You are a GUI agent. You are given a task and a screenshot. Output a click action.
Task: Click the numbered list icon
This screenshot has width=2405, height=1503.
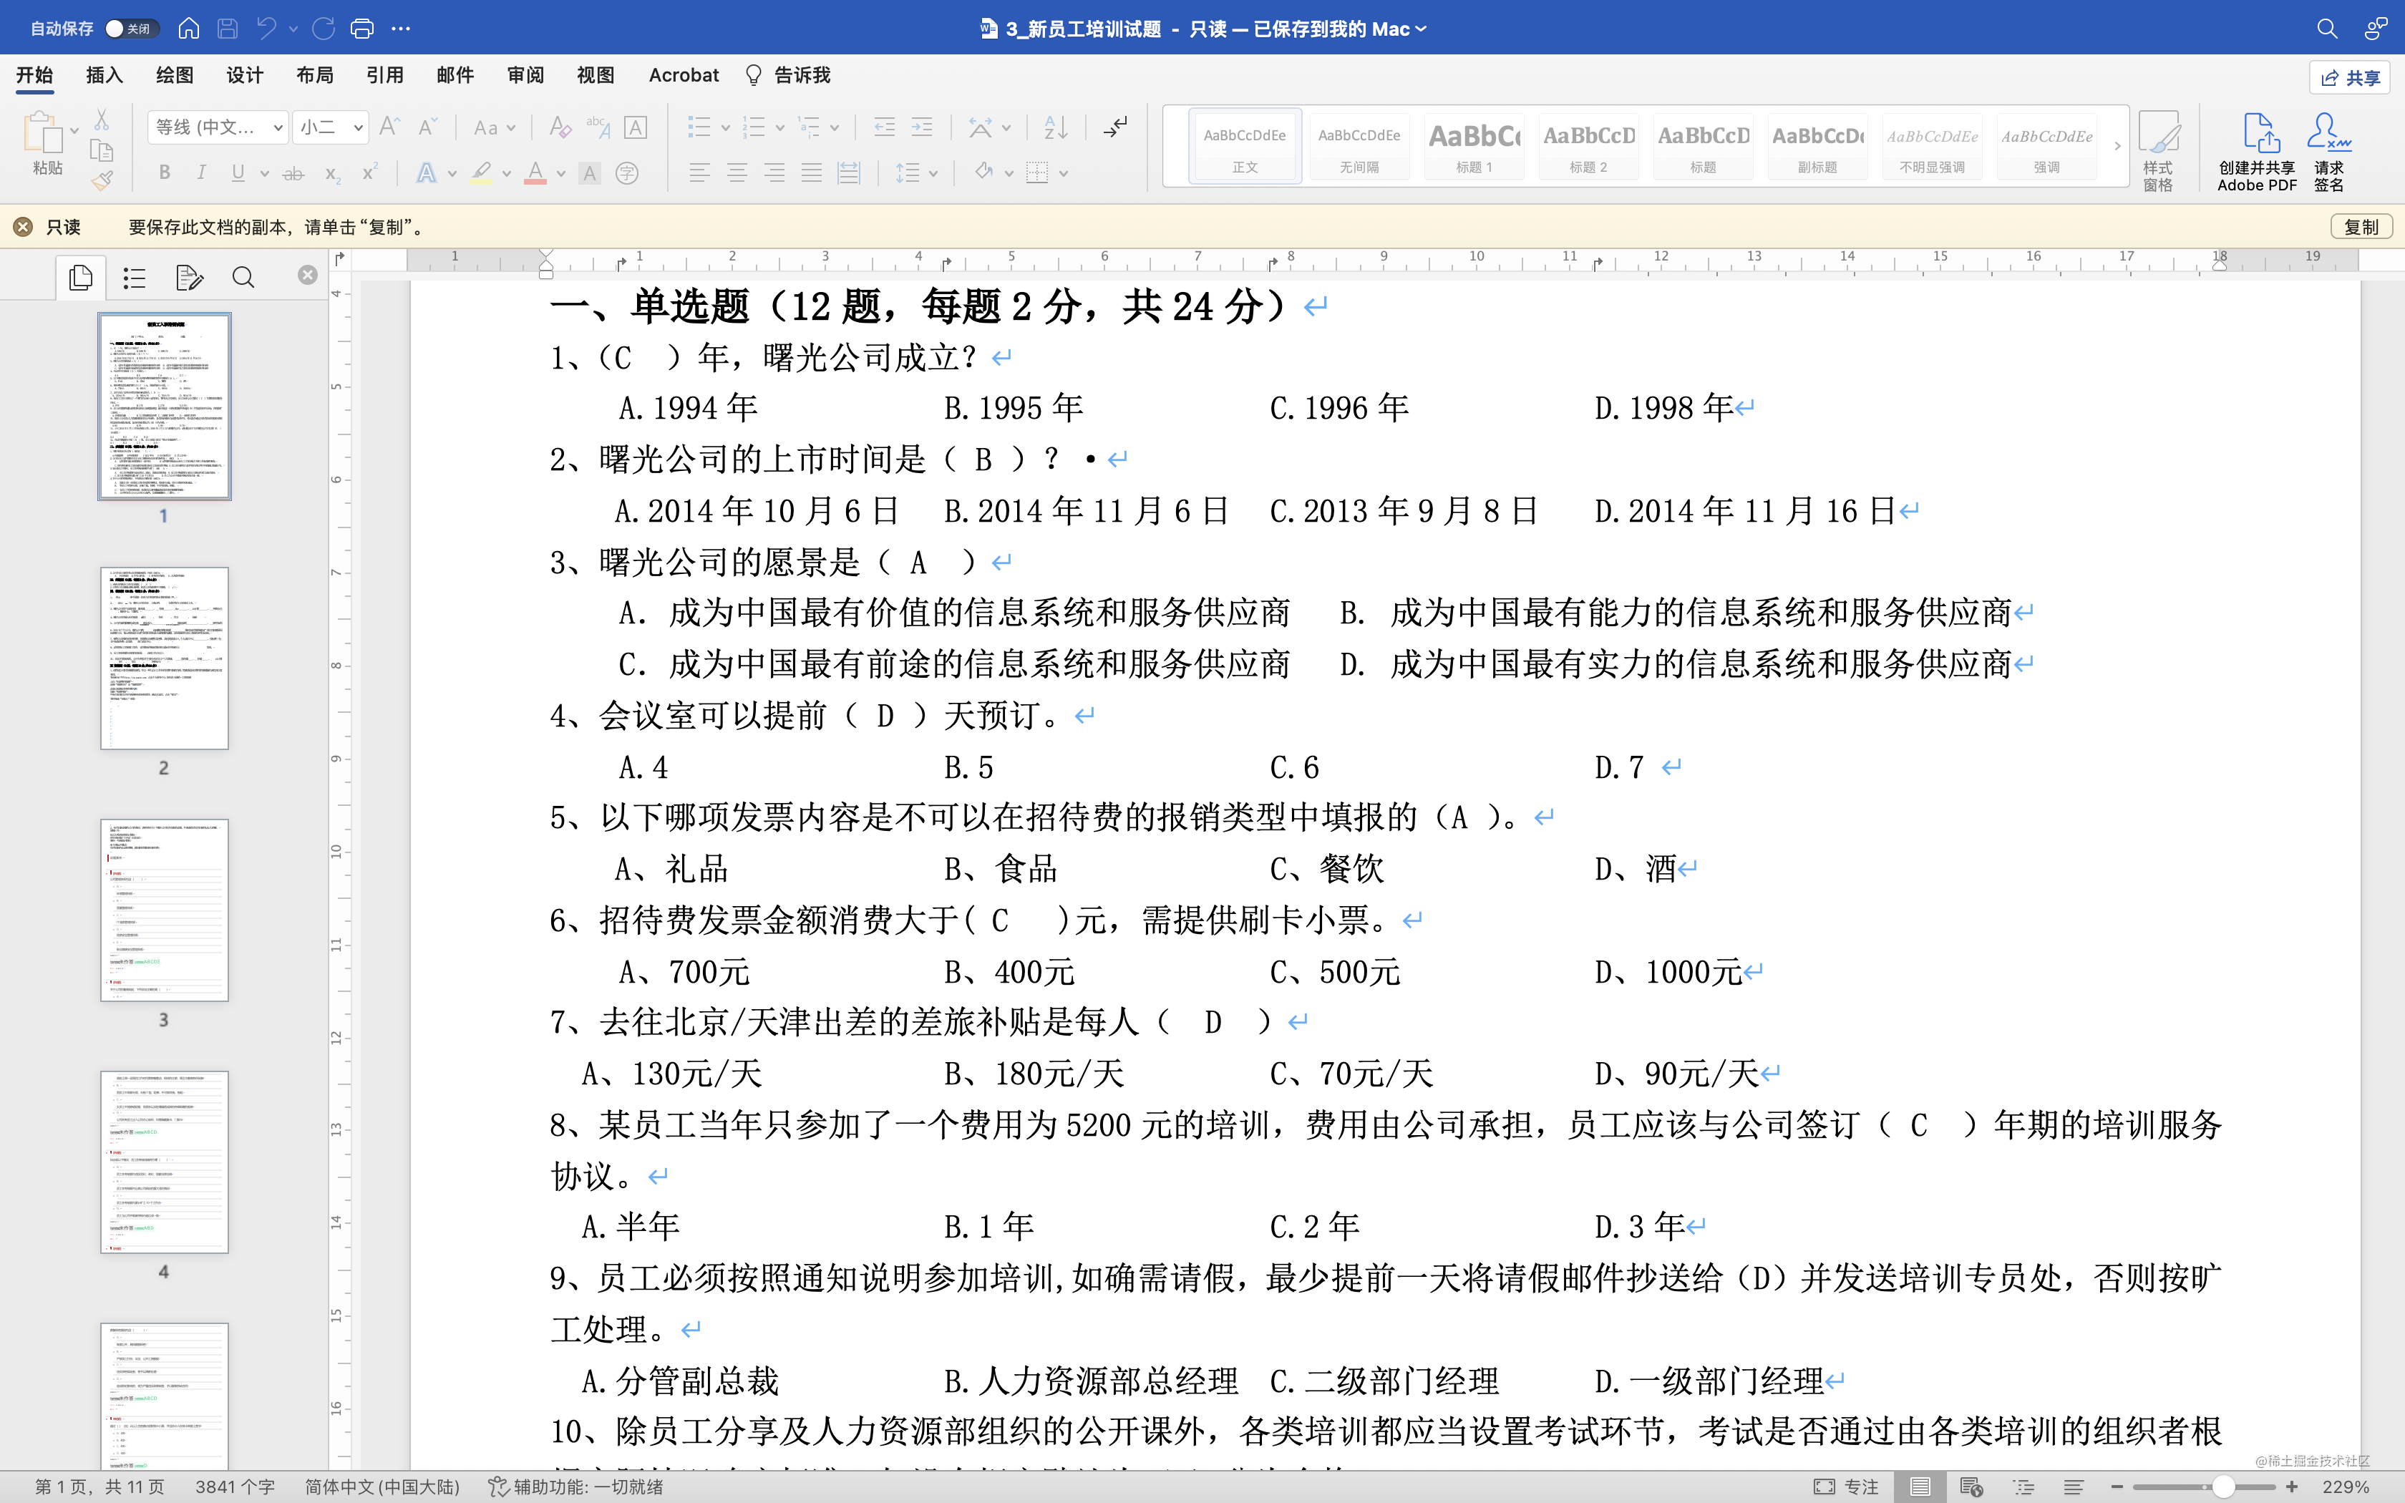754,127
